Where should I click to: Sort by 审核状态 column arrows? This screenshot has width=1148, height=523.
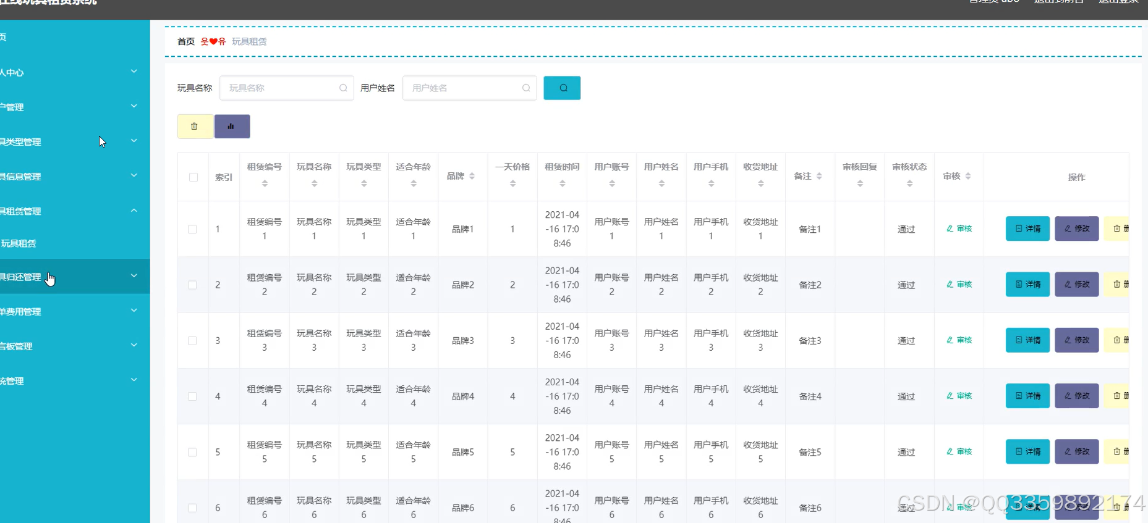click(x=909, y=183)
